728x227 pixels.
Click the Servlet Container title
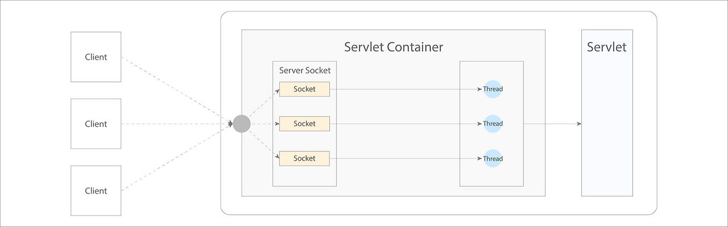coord(394,47)
